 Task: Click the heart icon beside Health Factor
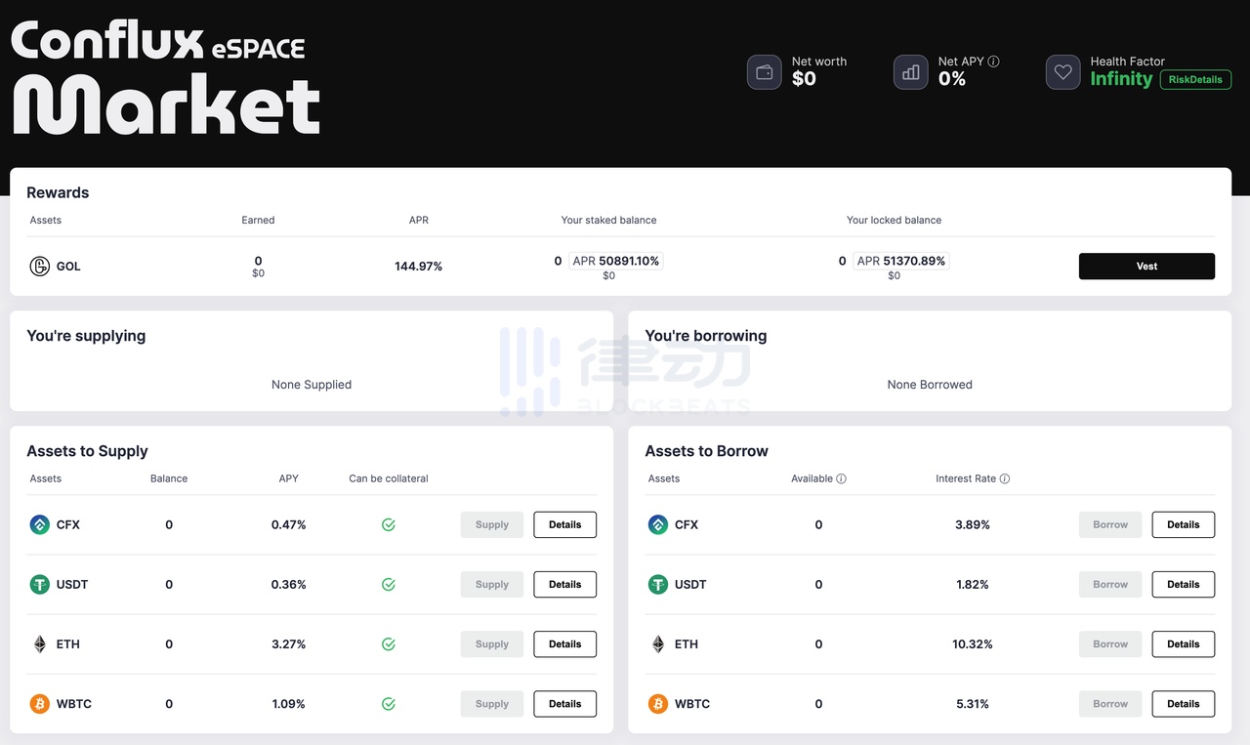pos(1062,72)
